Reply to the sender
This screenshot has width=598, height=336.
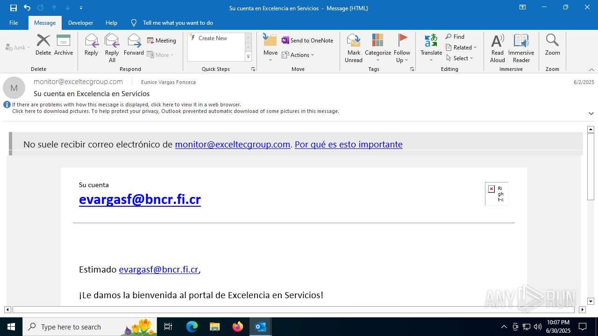point(91,45)
